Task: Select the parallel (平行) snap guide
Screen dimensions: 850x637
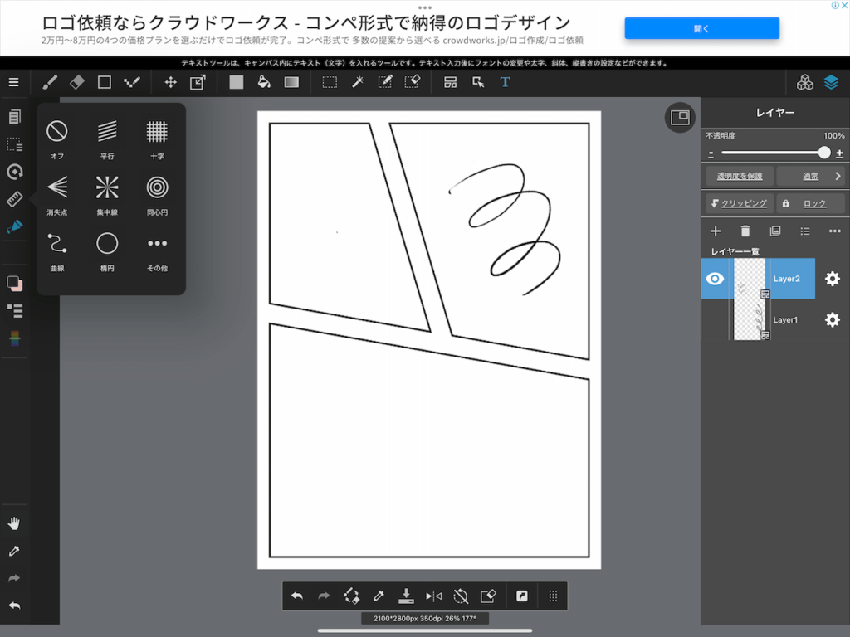Action: point(107,131)
